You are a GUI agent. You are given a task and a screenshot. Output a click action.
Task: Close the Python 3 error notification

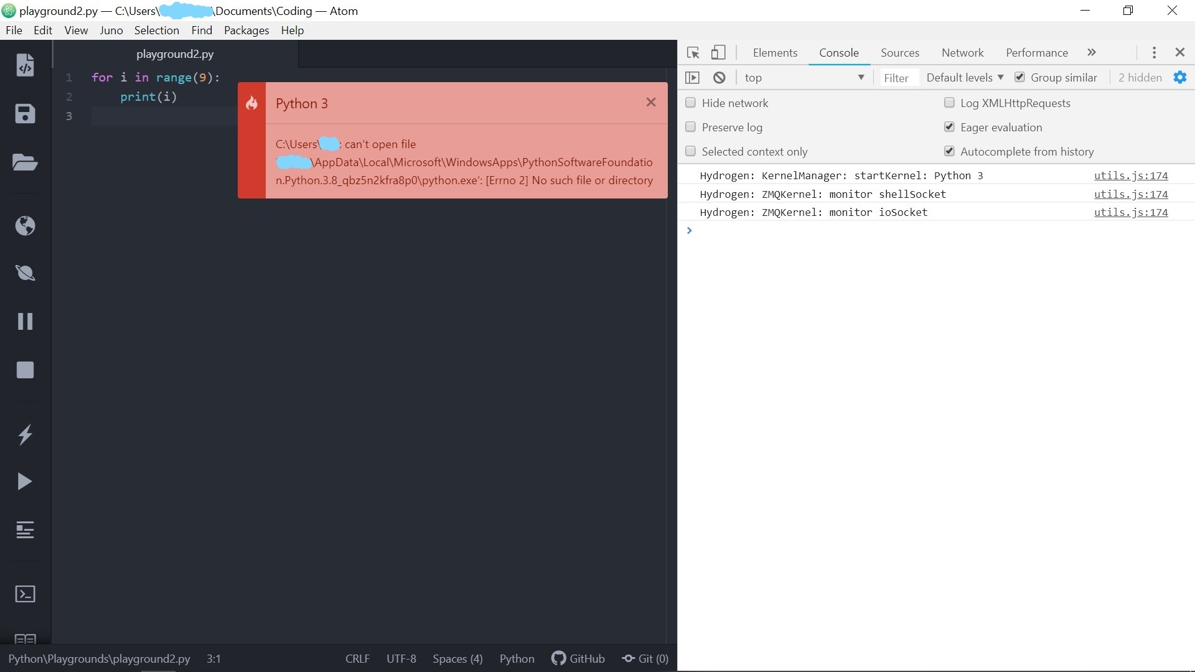[651, 102]
